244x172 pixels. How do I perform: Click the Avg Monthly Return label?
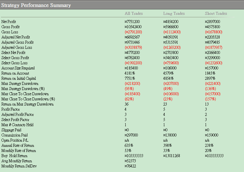[x=16, y=161]
